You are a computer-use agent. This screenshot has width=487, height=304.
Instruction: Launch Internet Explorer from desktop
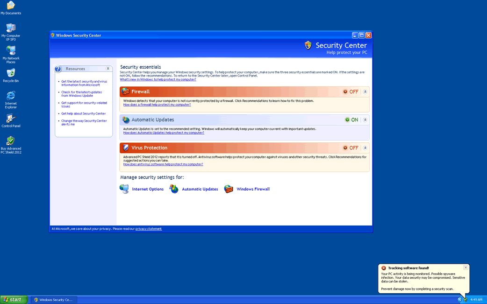(10, 96)
